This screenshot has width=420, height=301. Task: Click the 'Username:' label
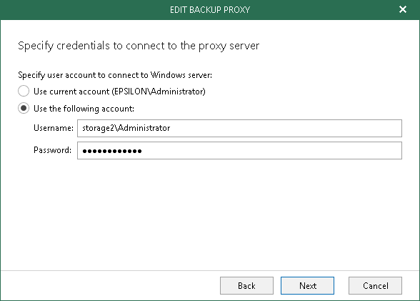54,128
